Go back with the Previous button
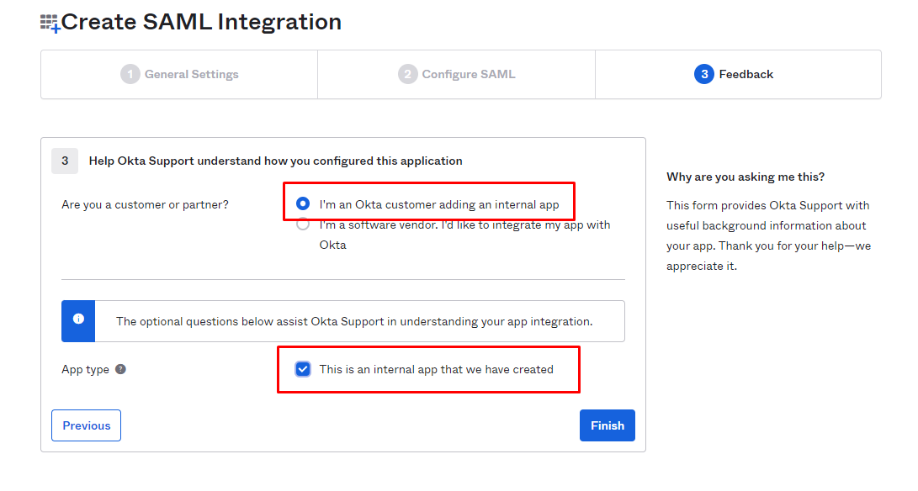Screen dimensions: 918x491 click(86, 425)
